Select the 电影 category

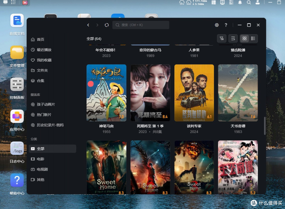(x=52, y=159)
